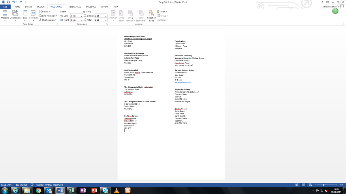Click the 133 WORDS word count
The image size is (346, 194).
point(22,185)
